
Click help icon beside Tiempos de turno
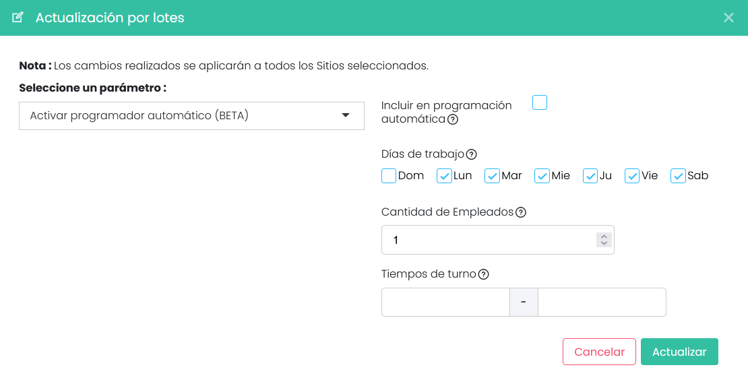[483, 274]
